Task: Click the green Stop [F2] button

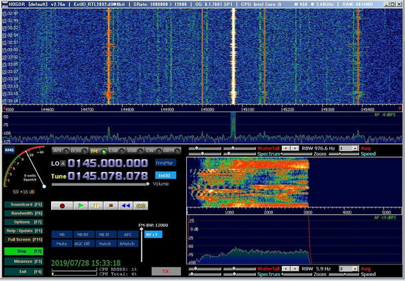Action: click(24, 251)
